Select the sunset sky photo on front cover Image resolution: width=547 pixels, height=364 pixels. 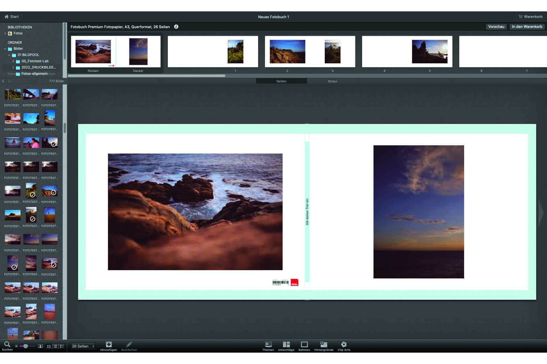coord(419,212)
